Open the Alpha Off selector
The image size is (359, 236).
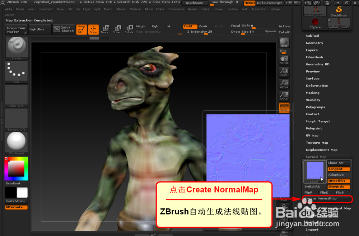(16, 96)
